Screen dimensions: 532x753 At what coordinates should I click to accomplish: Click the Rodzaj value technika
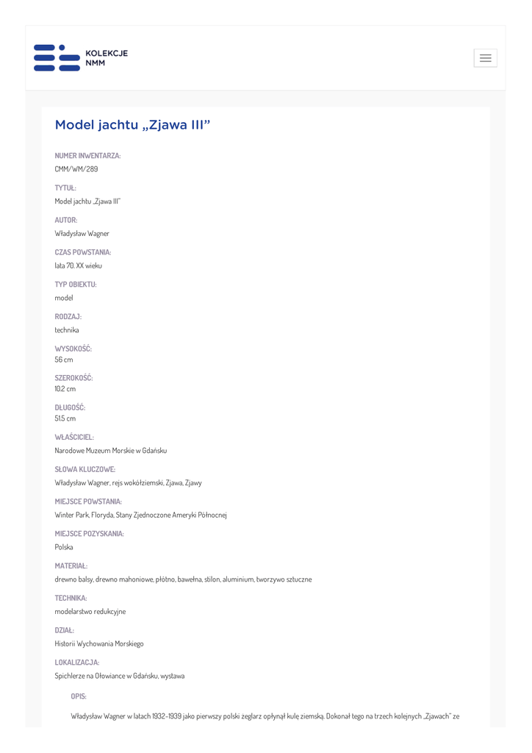pos(67,330)
